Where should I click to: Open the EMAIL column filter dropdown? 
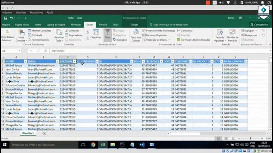pos(57,61)
